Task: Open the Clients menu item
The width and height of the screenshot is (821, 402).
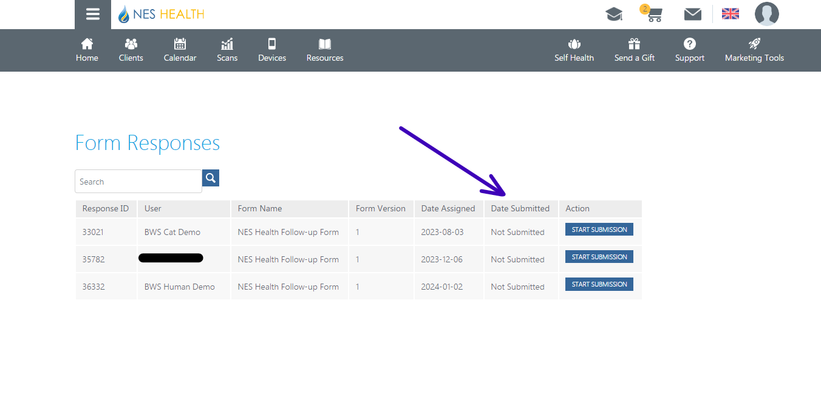Action: coord(131,50)
